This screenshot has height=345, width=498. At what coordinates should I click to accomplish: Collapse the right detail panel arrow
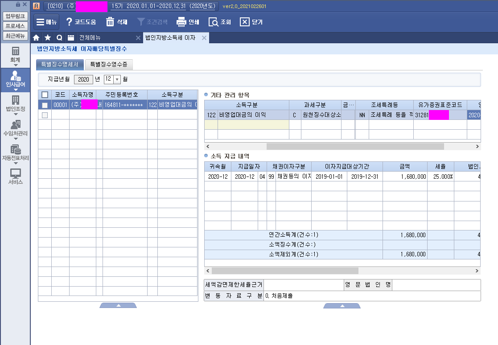coord(342,306)
